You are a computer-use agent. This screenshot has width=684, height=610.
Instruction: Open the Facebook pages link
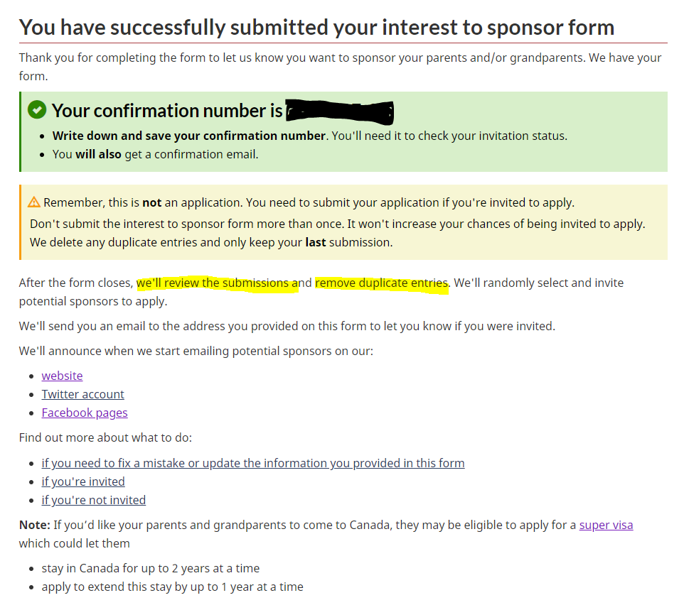85,413
